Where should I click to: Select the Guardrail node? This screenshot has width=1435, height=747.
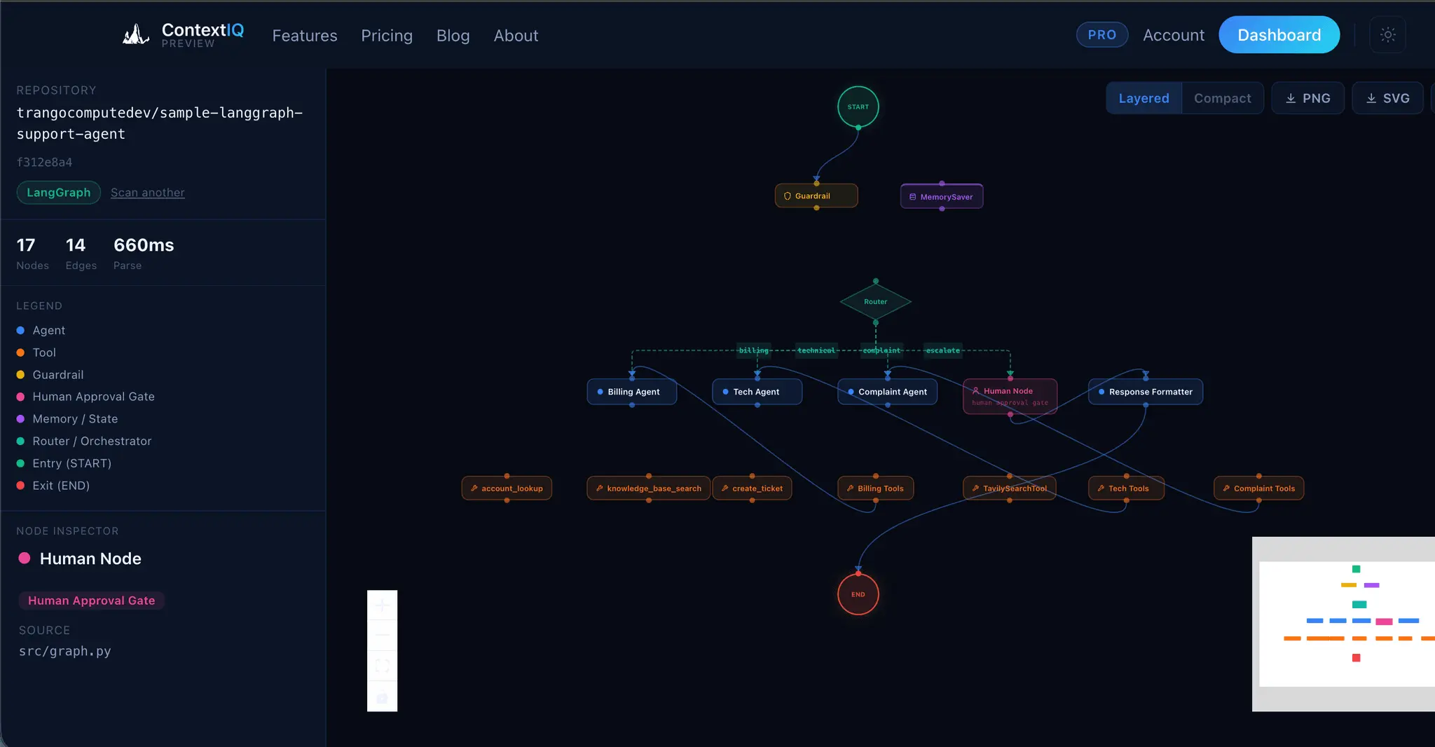pyautogui.click(x=816, y=196)
